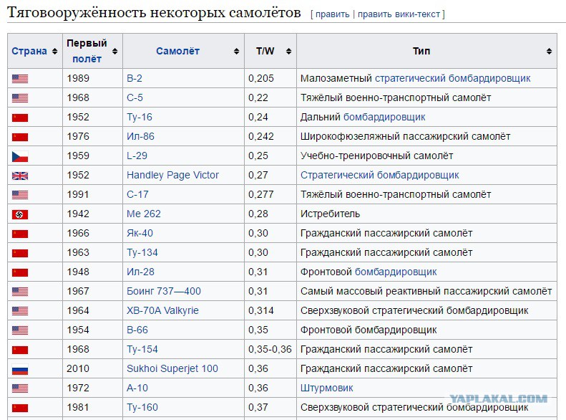Open the Боинг 737—400 article
The height and width of the screenshot is (420, 566).
(164, 291)
